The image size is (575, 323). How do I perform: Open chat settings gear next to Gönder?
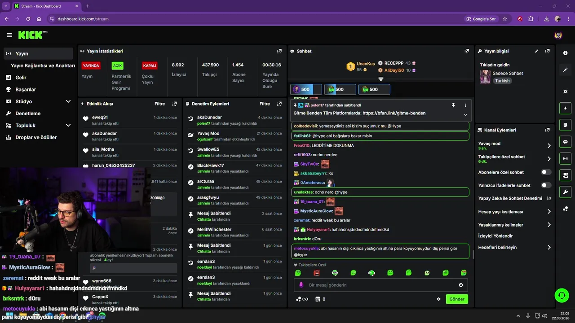click(439, 299)
